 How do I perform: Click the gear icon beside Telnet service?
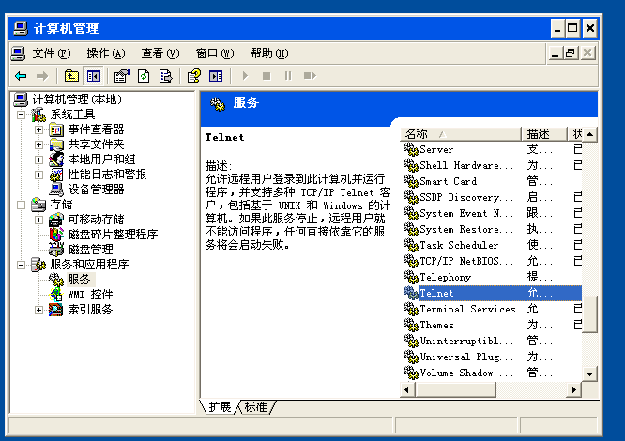tap(410, 293)
